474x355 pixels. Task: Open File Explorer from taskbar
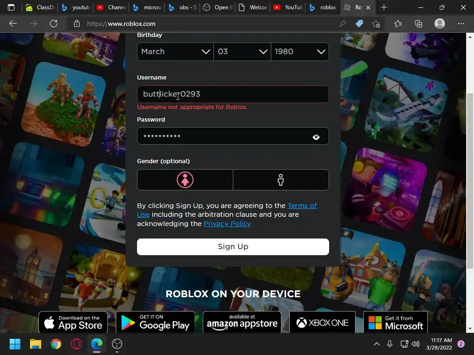(35, 344)
